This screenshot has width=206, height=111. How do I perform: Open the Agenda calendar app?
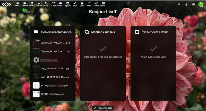[x=67, y=4]
